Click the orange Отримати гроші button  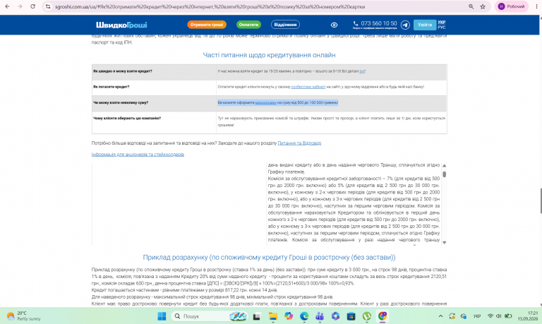click(x=207, y=25)
